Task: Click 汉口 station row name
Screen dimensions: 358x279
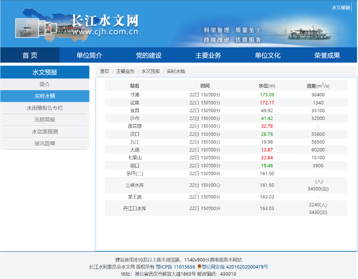Action: coord(135,134)
